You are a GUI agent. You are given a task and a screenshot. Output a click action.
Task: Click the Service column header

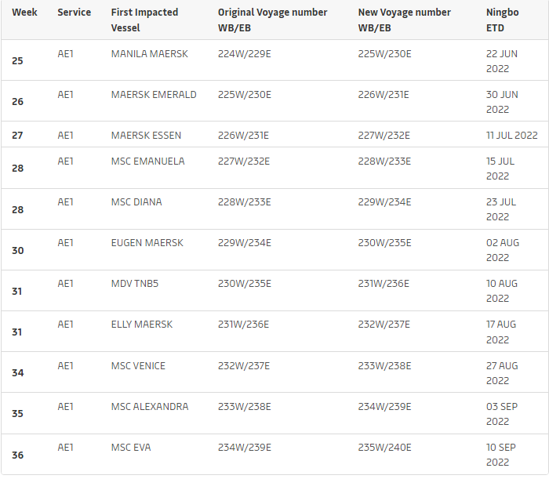coord(74,13)
